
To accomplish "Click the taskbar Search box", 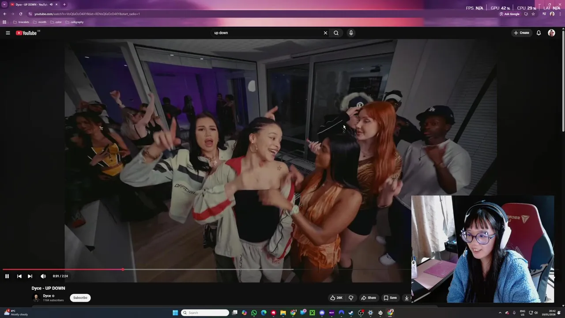I will pyautogui.click(x=205, y=313).
